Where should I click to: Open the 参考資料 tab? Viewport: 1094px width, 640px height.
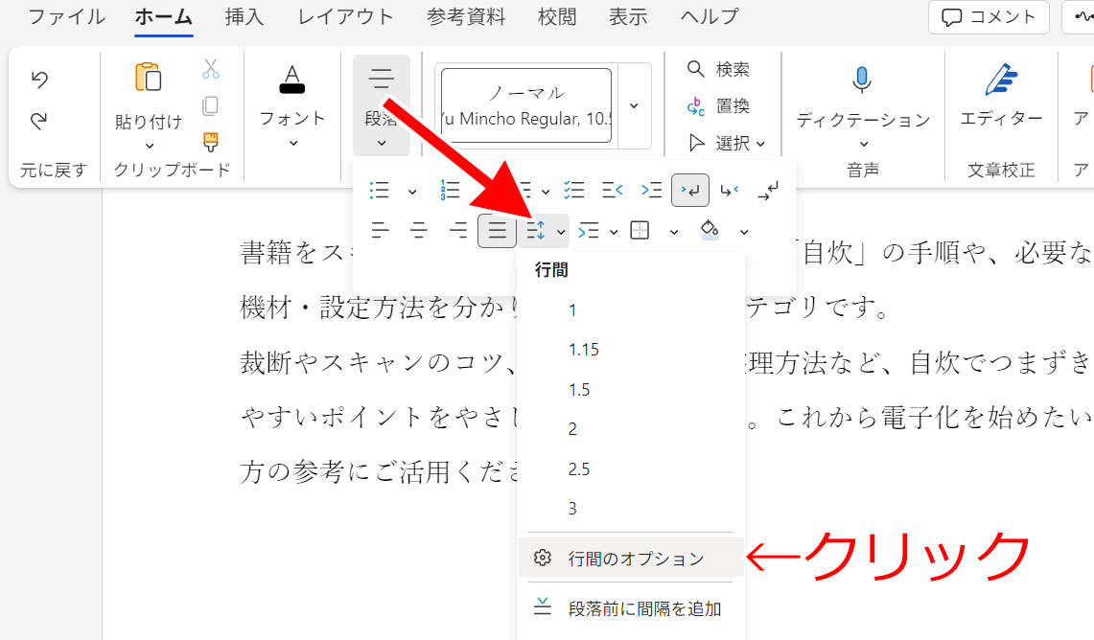[x=466, y=16]
